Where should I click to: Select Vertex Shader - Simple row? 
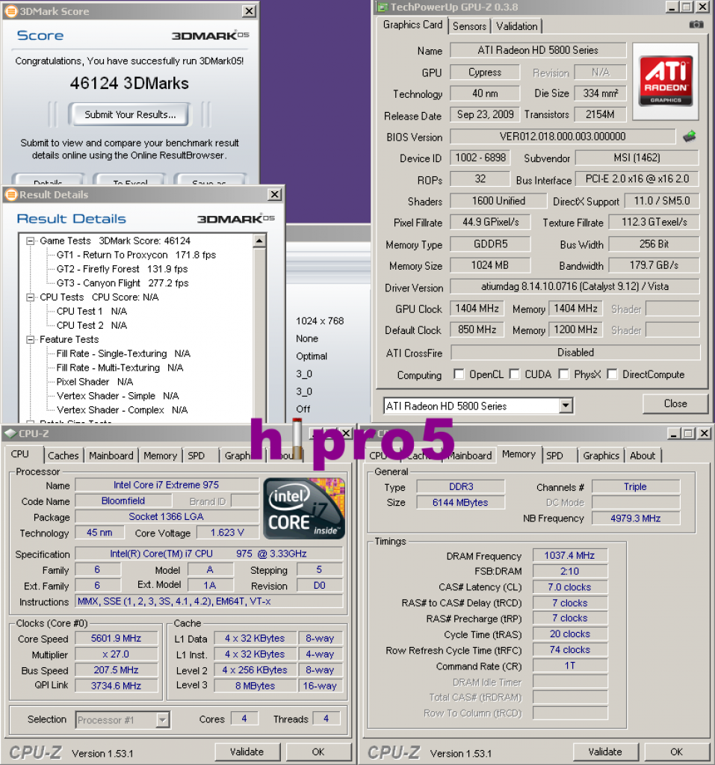point(117,396)
